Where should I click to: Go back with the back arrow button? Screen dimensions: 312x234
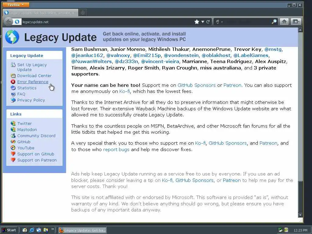(x=8, y=22)
